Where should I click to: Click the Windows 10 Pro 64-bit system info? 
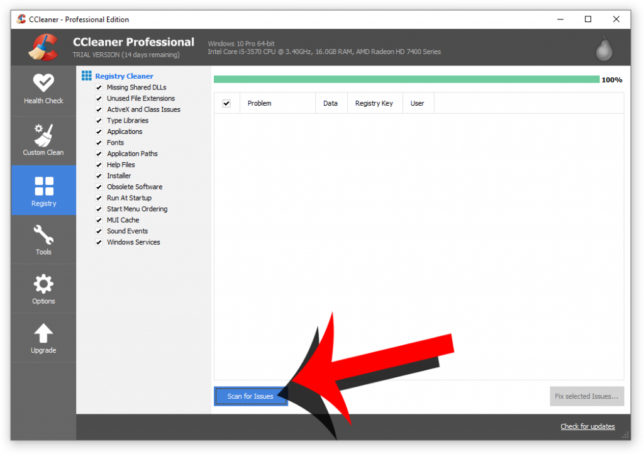click(x=241, y=43)
